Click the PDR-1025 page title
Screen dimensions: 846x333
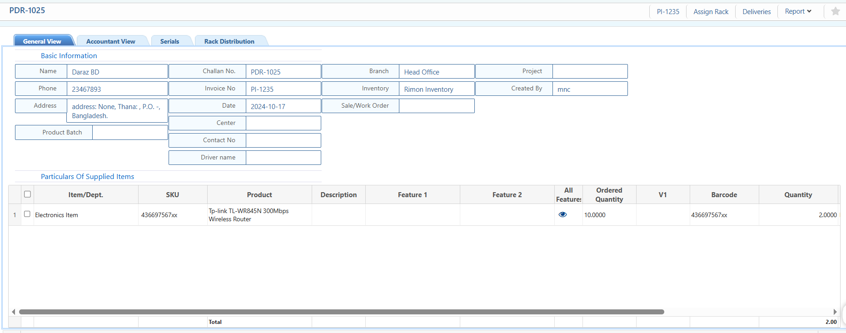tap(27, 10)
